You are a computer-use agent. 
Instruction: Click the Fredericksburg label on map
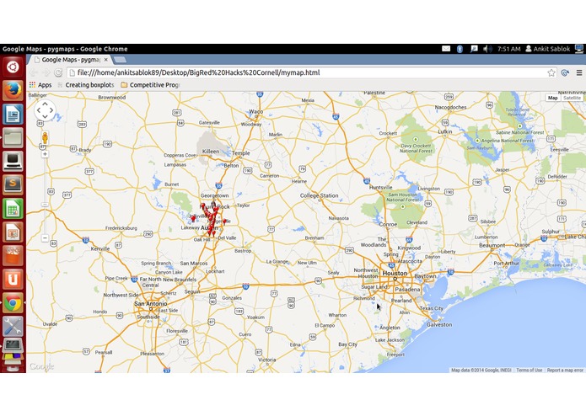tap(121, 228)
